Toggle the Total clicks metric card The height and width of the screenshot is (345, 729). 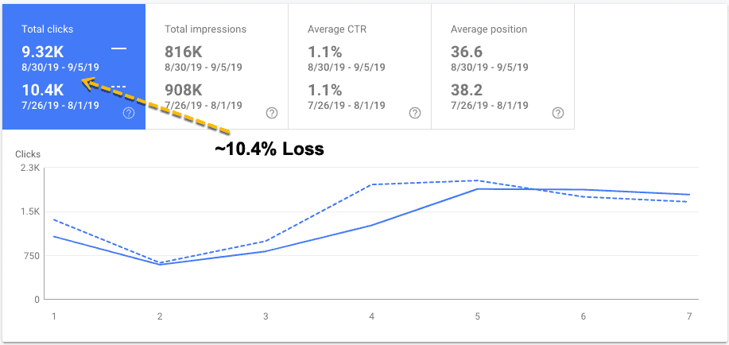point(74,67)
